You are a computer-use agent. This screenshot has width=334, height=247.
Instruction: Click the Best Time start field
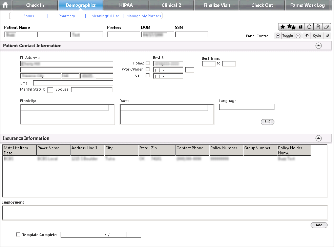pyautogui.click(x=209, y=63)
